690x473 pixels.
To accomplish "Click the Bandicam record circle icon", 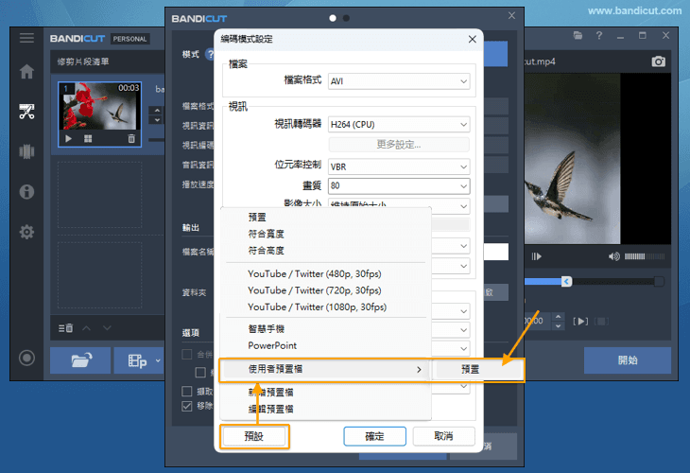I will (x=26, y=358).
